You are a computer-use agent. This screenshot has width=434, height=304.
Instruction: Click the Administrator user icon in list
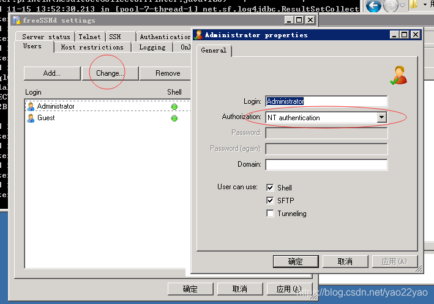point(31,106)
